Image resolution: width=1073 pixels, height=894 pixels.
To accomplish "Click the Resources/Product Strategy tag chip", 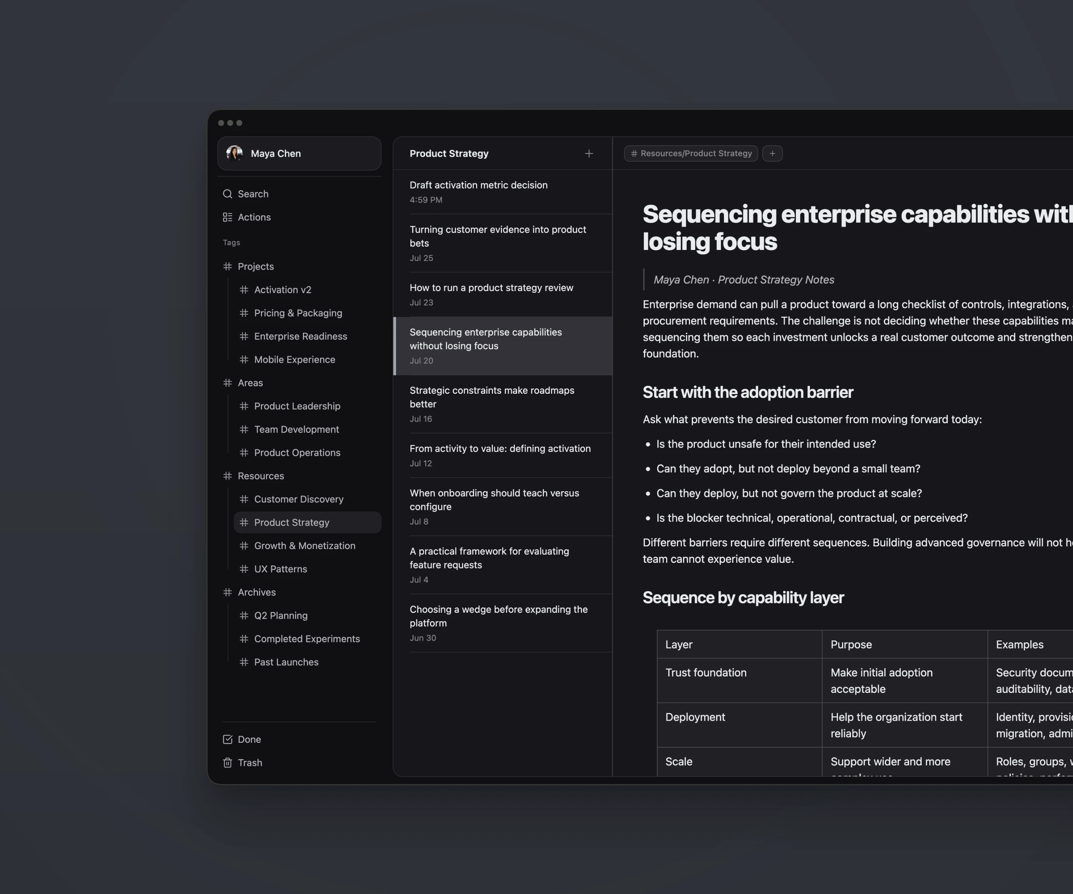I will pyautogui.click(x=691, y=153).
